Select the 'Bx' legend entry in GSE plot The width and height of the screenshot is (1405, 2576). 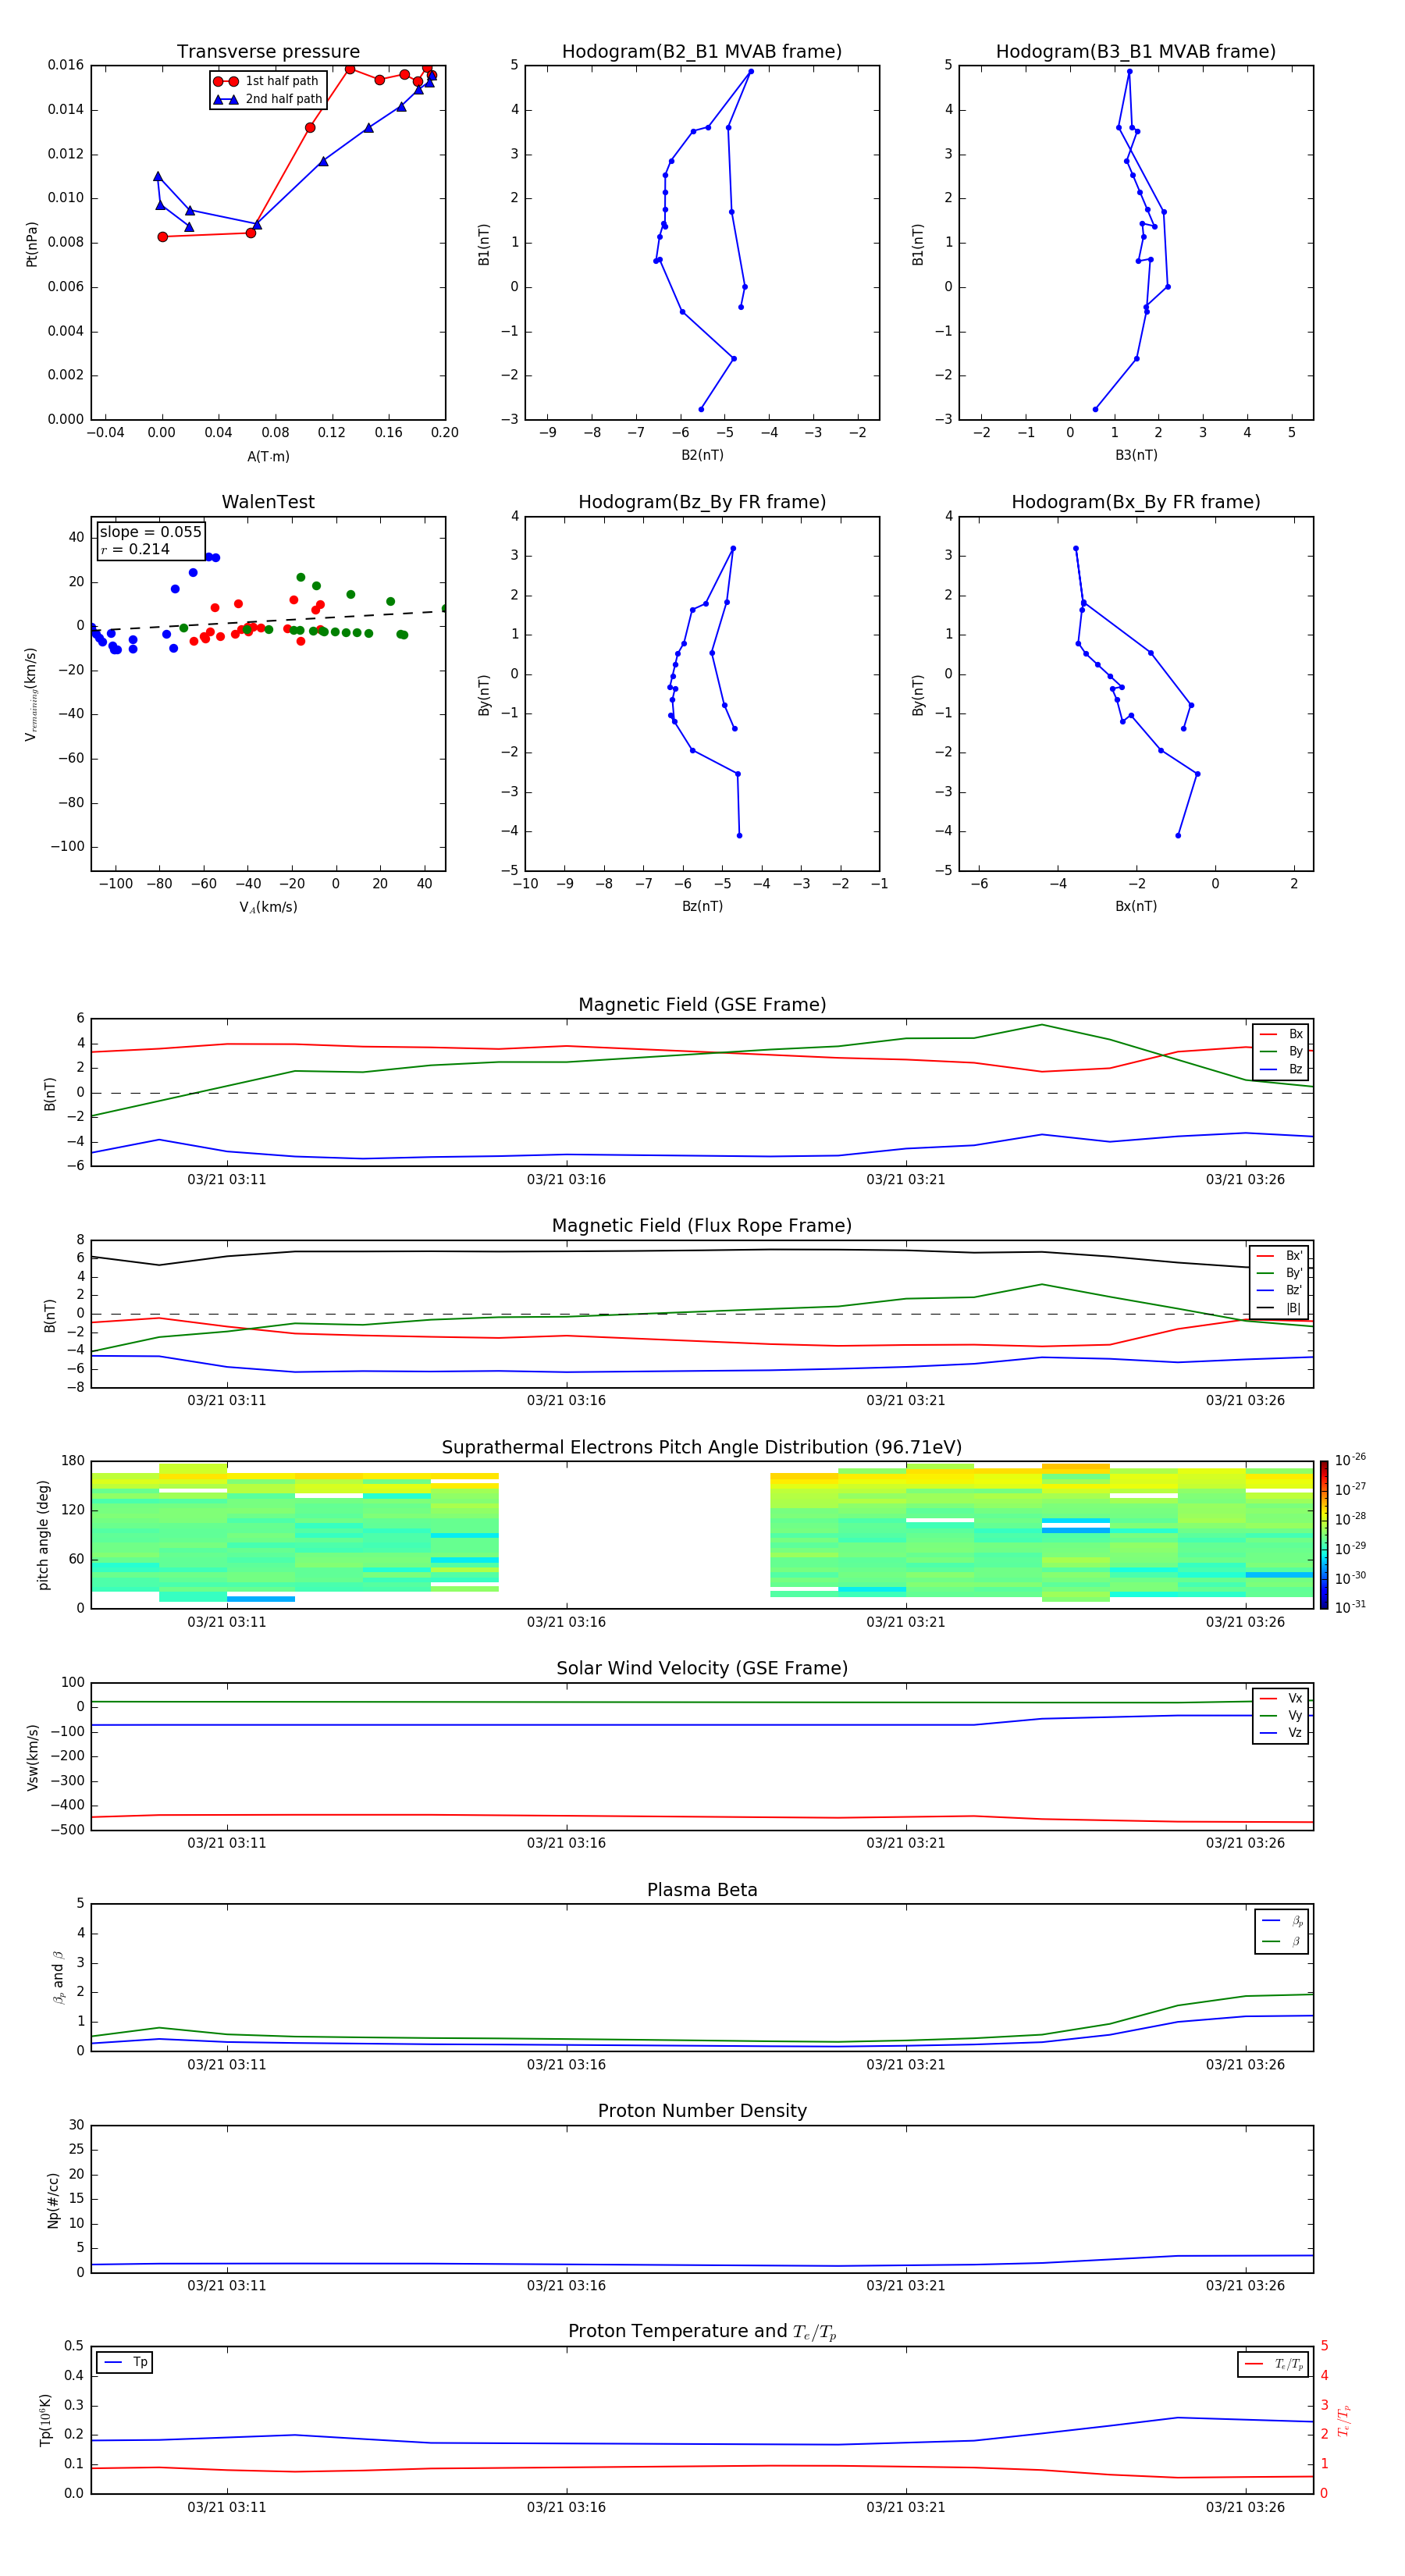[1281, 1034]
